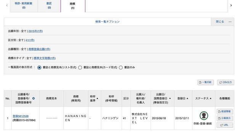
Task: Open 公報表示 for row 1
Action: pos(225,118)
